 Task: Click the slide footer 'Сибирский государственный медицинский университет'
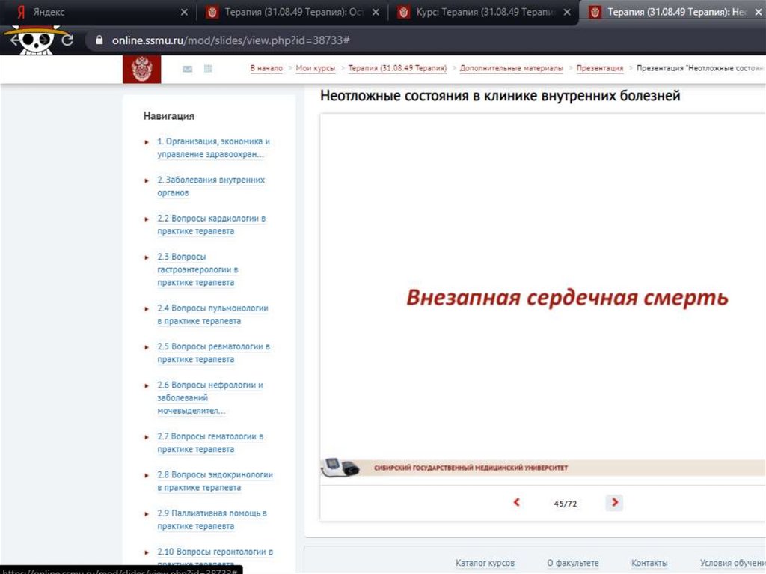pyautogui.click(x=471, y=468)
